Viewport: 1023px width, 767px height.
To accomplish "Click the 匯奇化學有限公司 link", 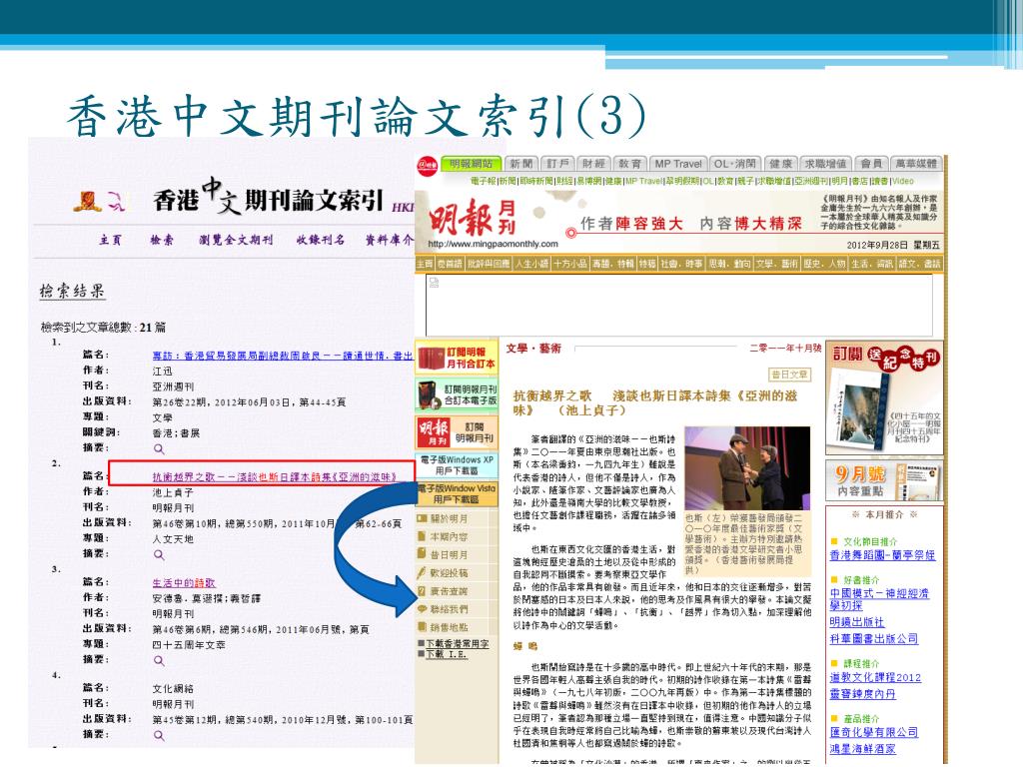I will point(873,732).
